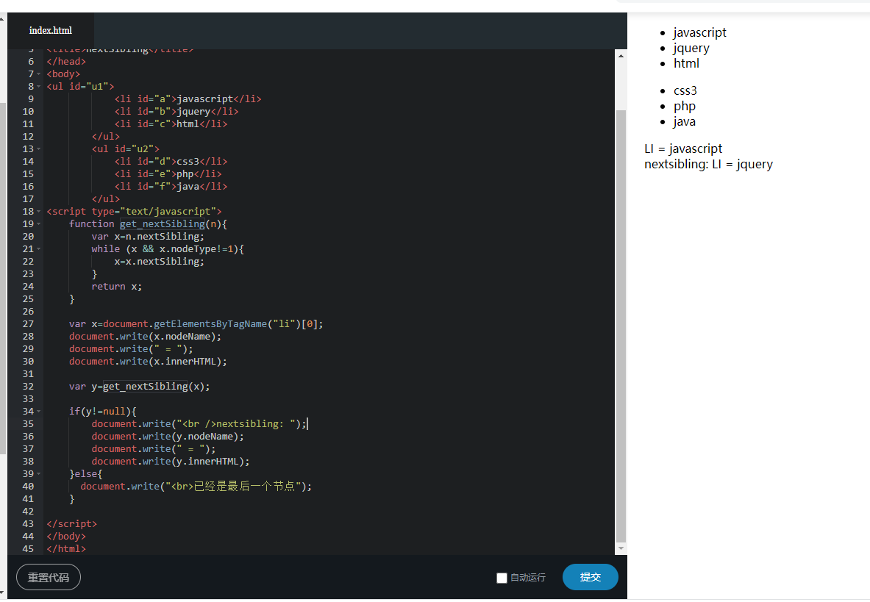Enable the 自动运行 auto-run checkbox
The width and height of the screenshot is (870, 602).
coord(502,578)
